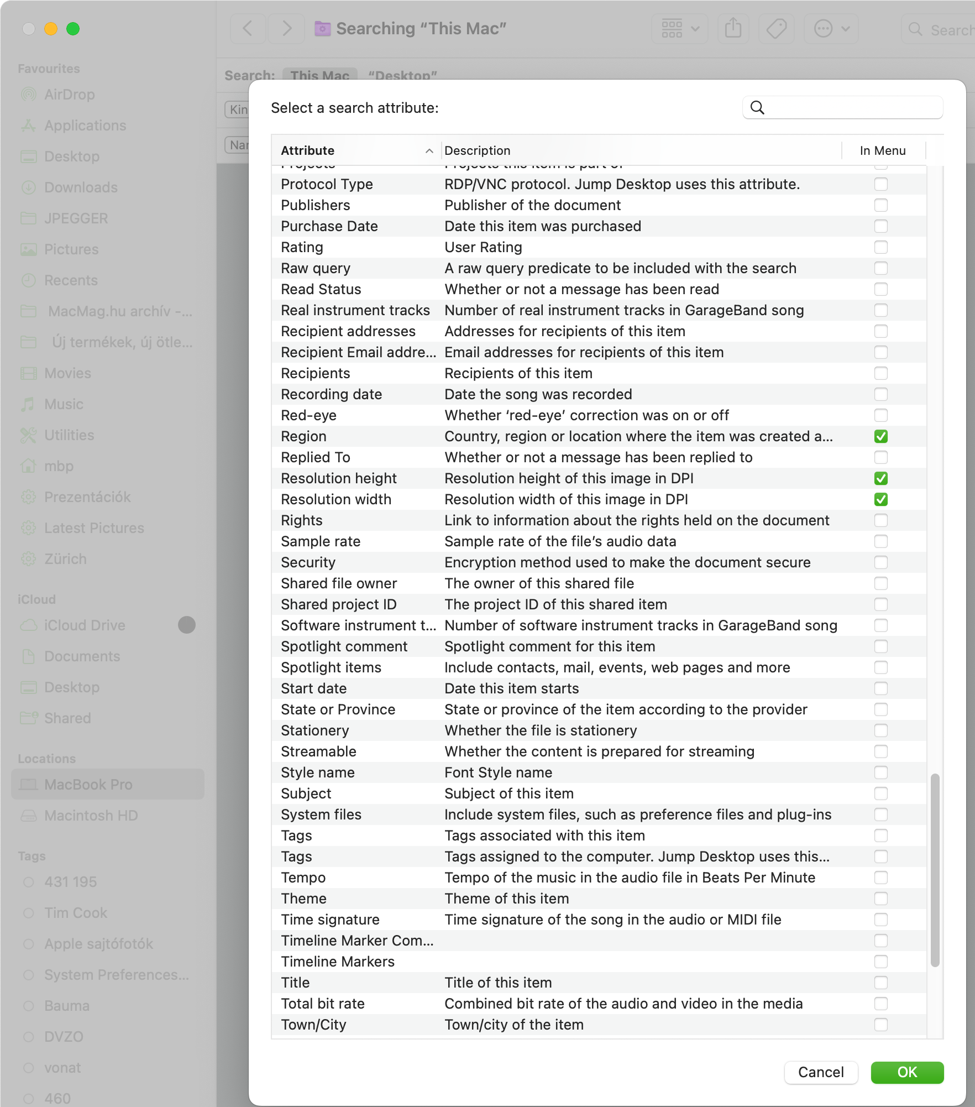Image resolution: width=975 pixels, height=1107 pixels.
Task: Select the Theme attribute row
Action: 599,899
